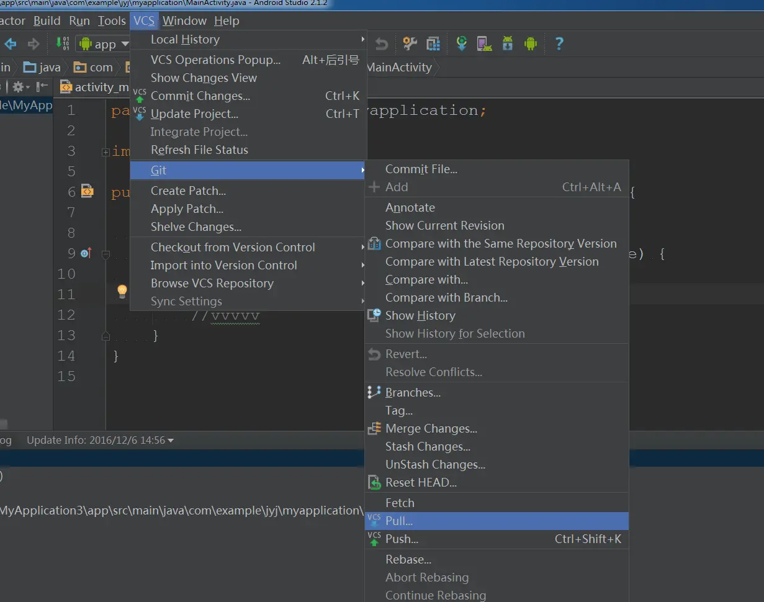Choose Reset HEAD option
The width and height of the screenshot is (764, 602).
pos(497,482)
